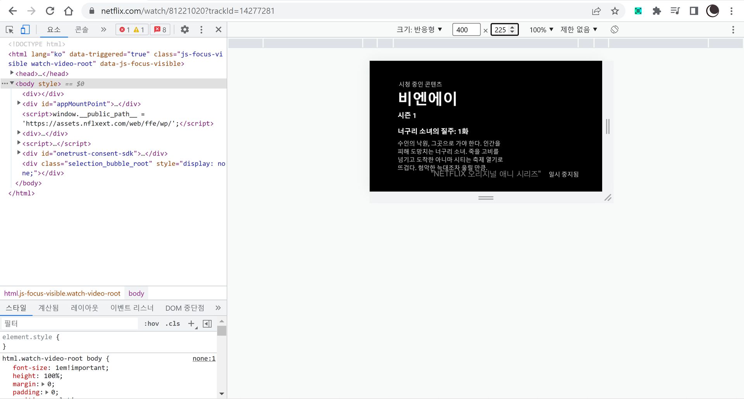Image resolution: width=744 pixels, height=399 pixels.
Task: Switch to the 콘솔 tab
Action: pos(81,29)
